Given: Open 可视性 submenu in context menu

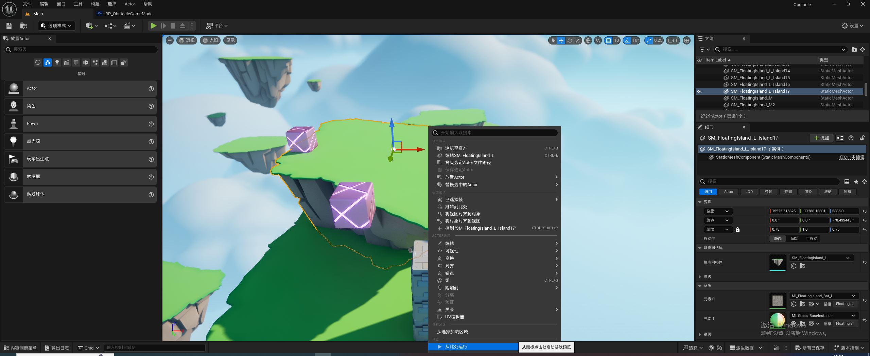Looking at the screenshot, I should click(495, 251).
